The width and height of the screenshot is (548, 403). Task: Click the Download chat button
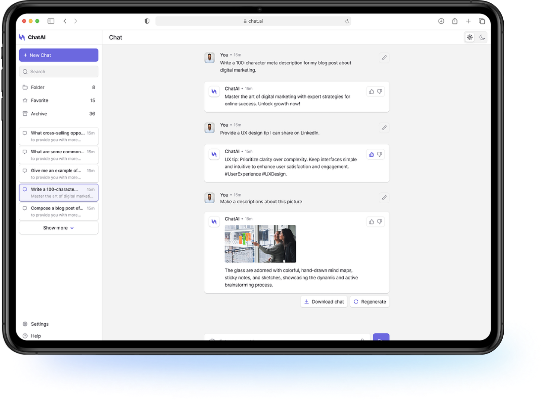[324, 302]
